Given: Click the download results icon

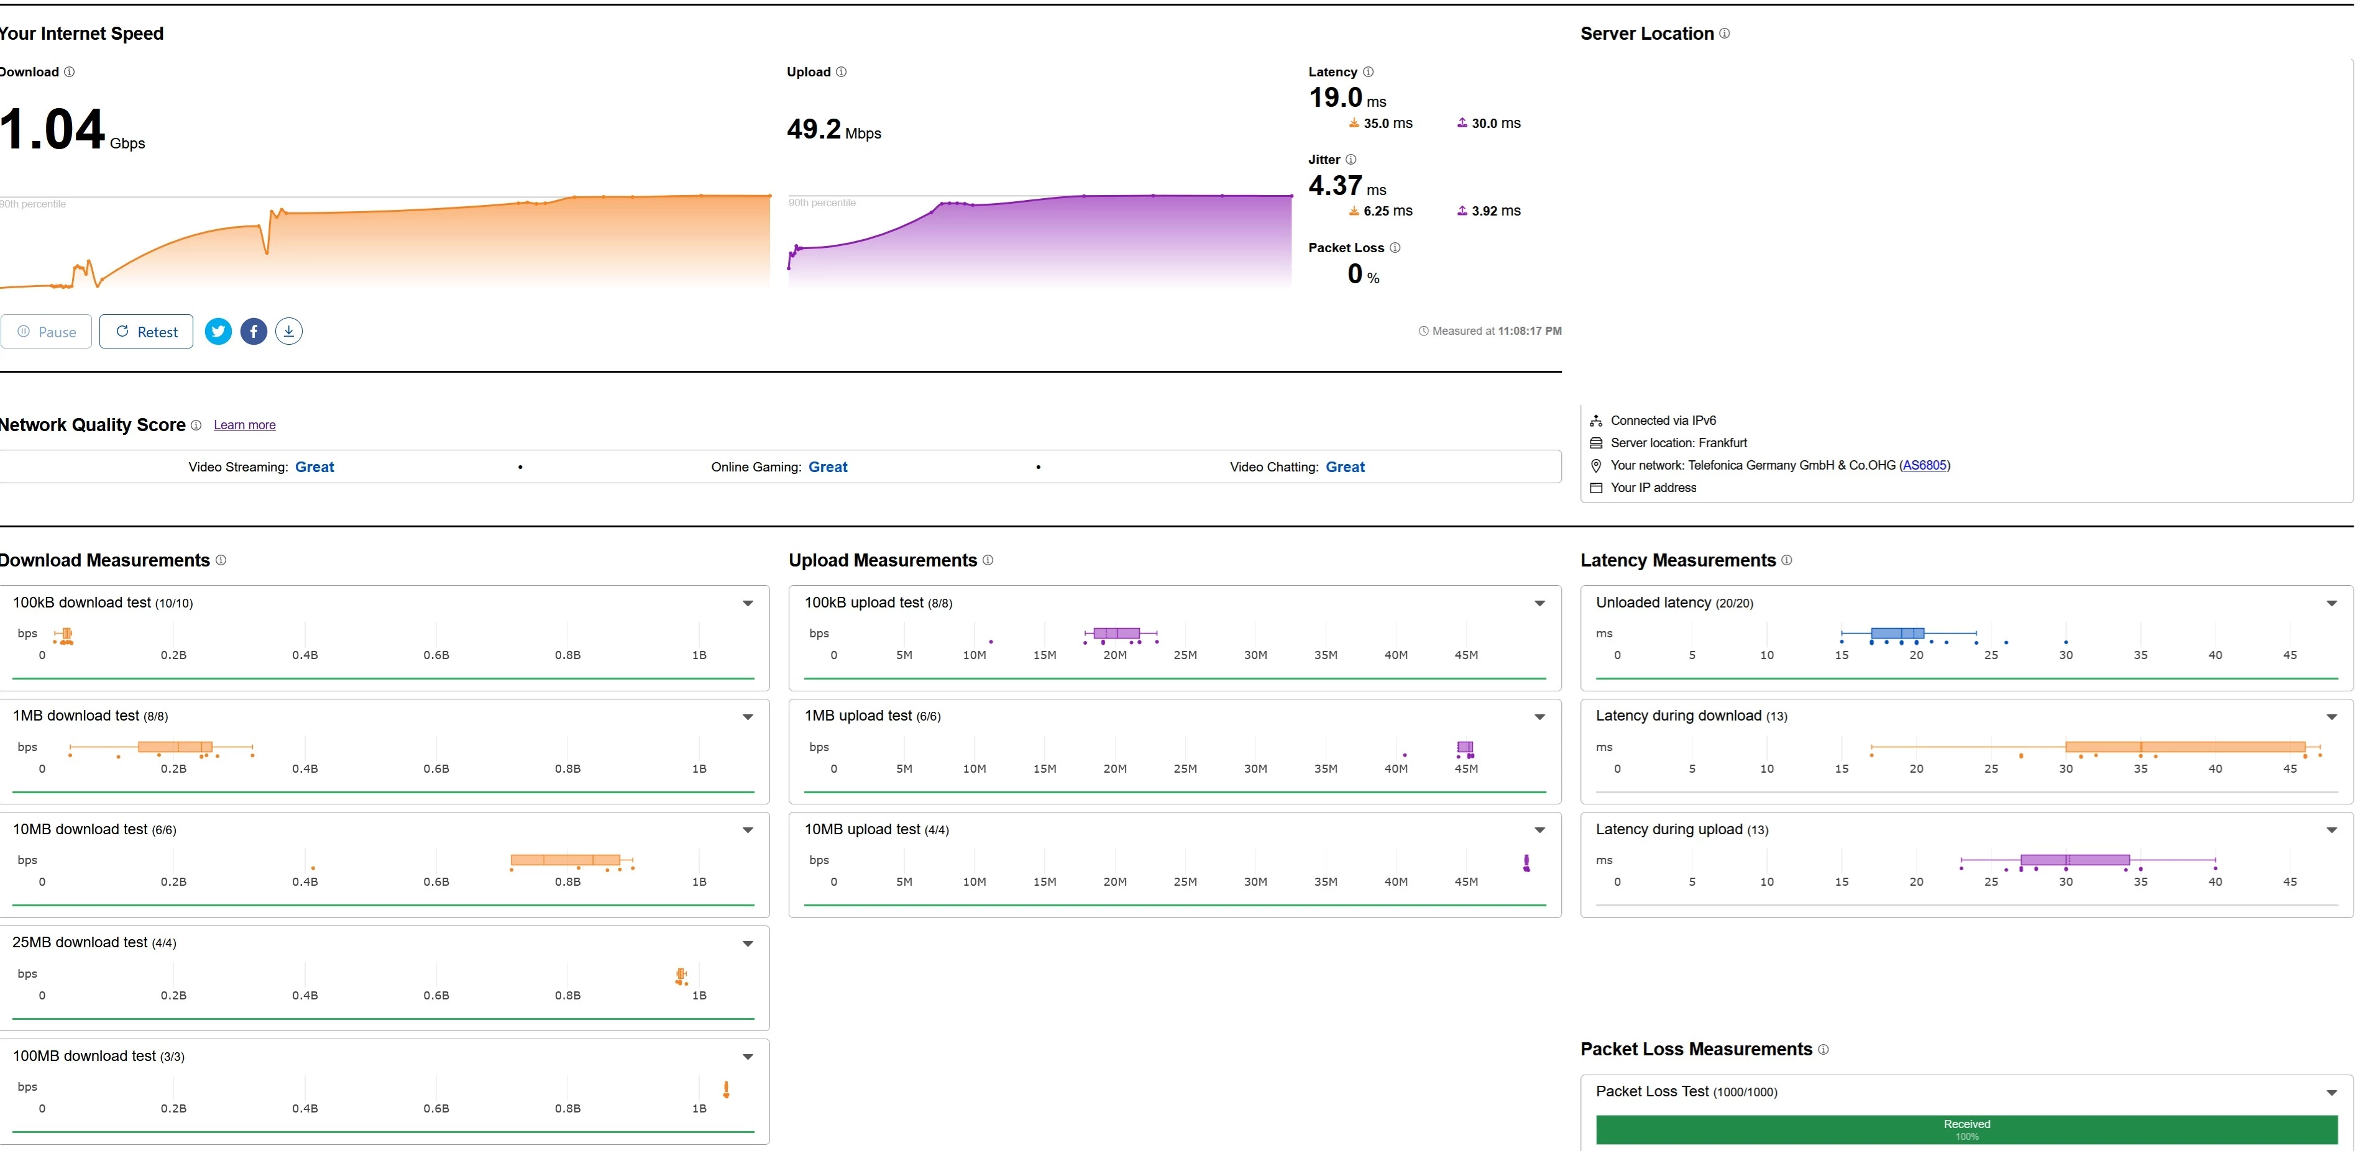Looking at the screenshot, I should coord(289,331).
